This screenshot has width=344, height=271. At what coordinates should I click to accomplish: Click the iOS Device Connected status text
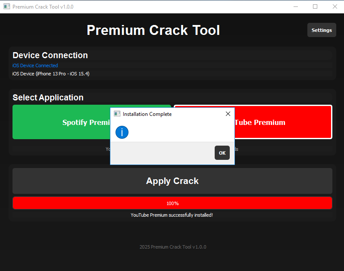pos(35,65)
